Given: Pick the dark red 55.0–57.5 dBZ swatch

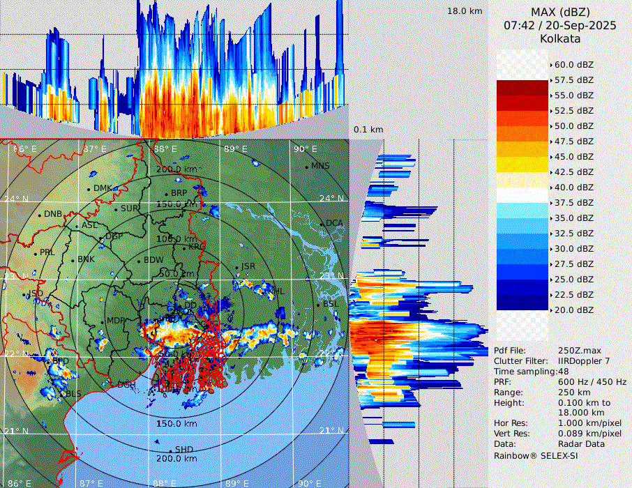Looking at the screenshot, I should pos(522,88).
